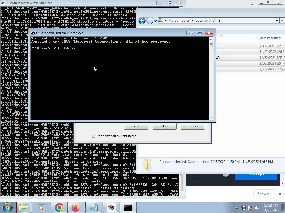This screenshot has height=213, width=285.
Task: Select the row dated 6/23/2022 7:37
Action: 250,69
